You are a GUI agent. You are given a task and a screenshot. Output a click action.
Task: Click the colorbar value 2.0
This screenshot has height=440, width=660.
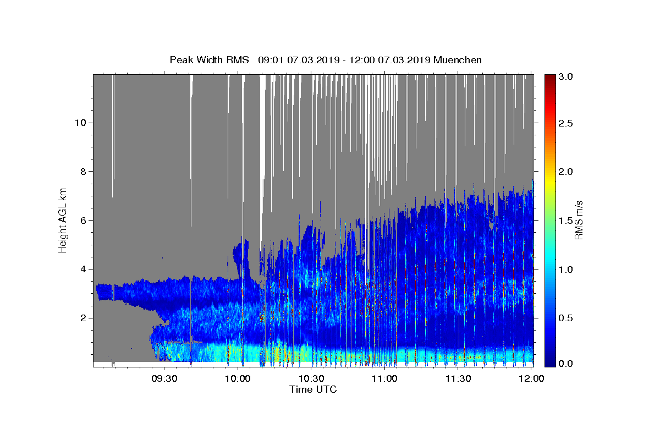click(566, 172)
